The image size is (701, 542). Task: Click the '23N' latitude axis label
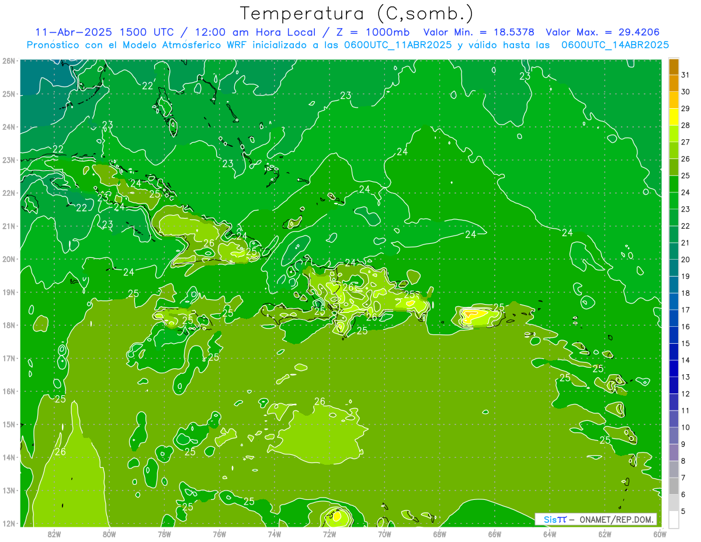[9, 160]
